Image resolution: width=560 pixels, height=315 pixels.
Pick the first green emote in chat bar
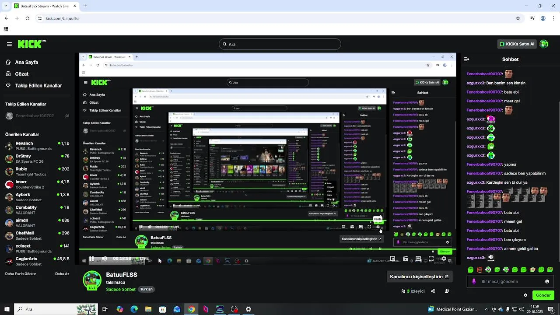(x=471, y=269)
